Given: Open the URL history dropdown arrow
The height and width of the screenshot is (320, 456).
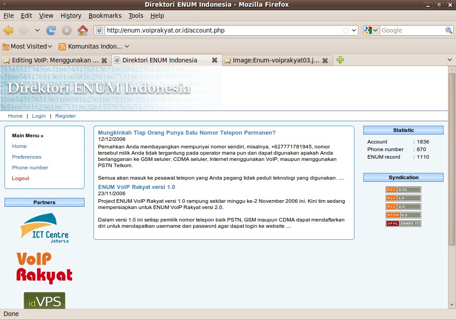Looking at the screenshot, I should coord(354,30).
